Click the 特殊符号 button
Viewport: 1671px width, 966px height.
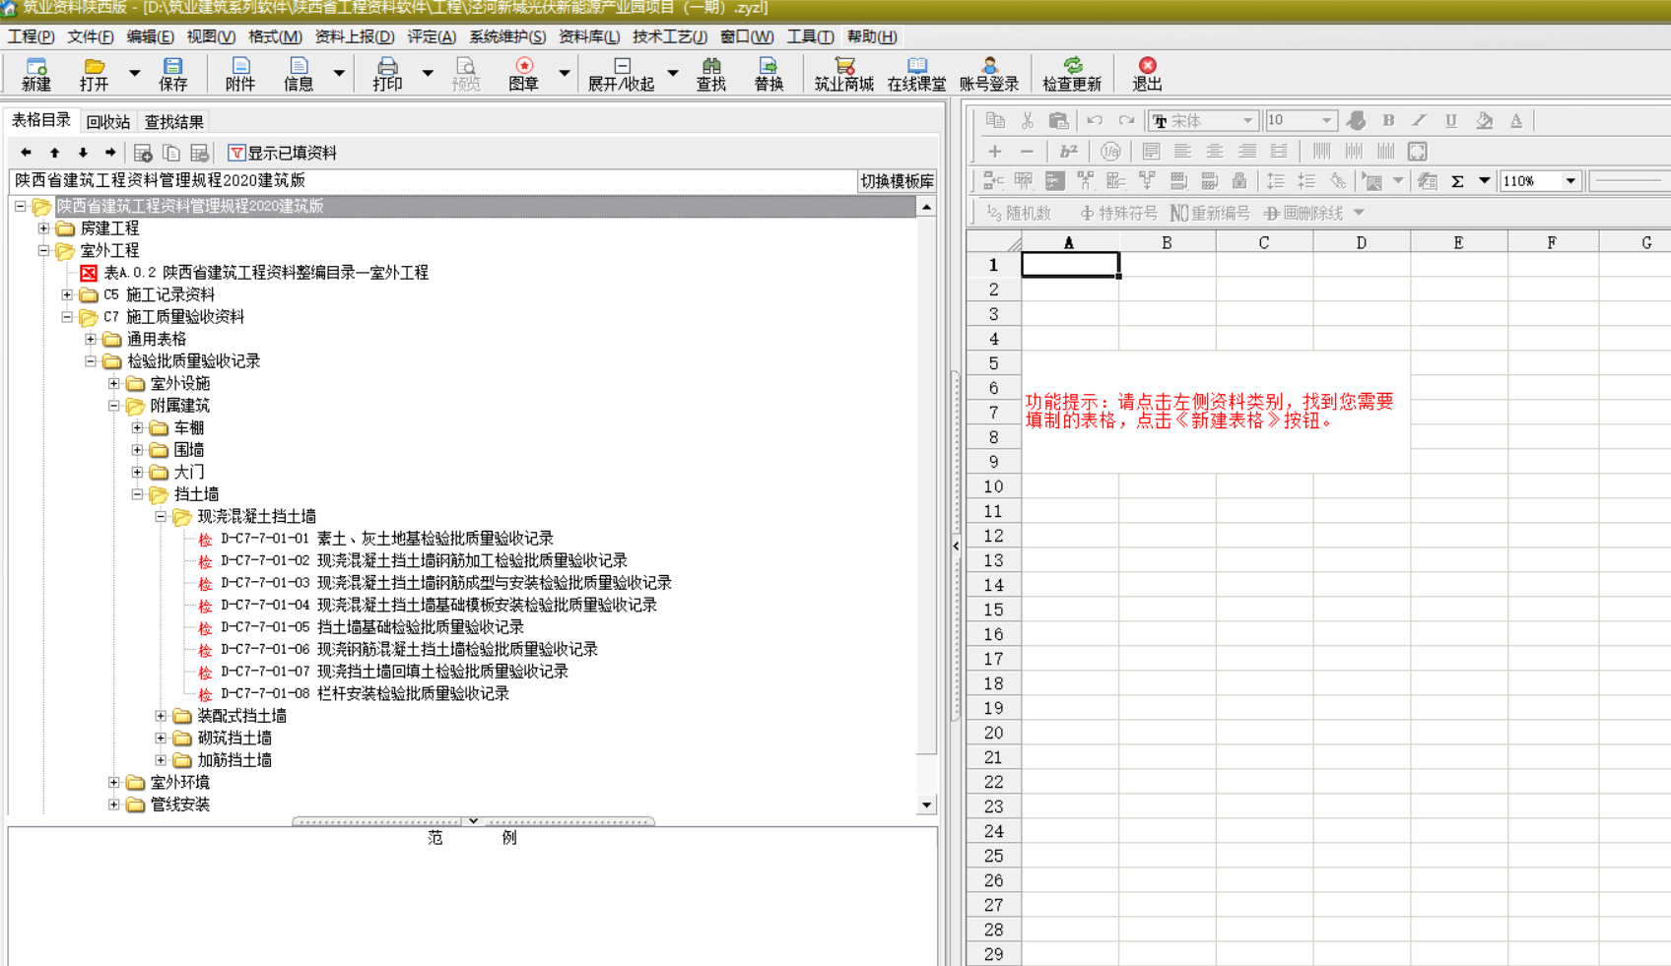(1118, 213)
